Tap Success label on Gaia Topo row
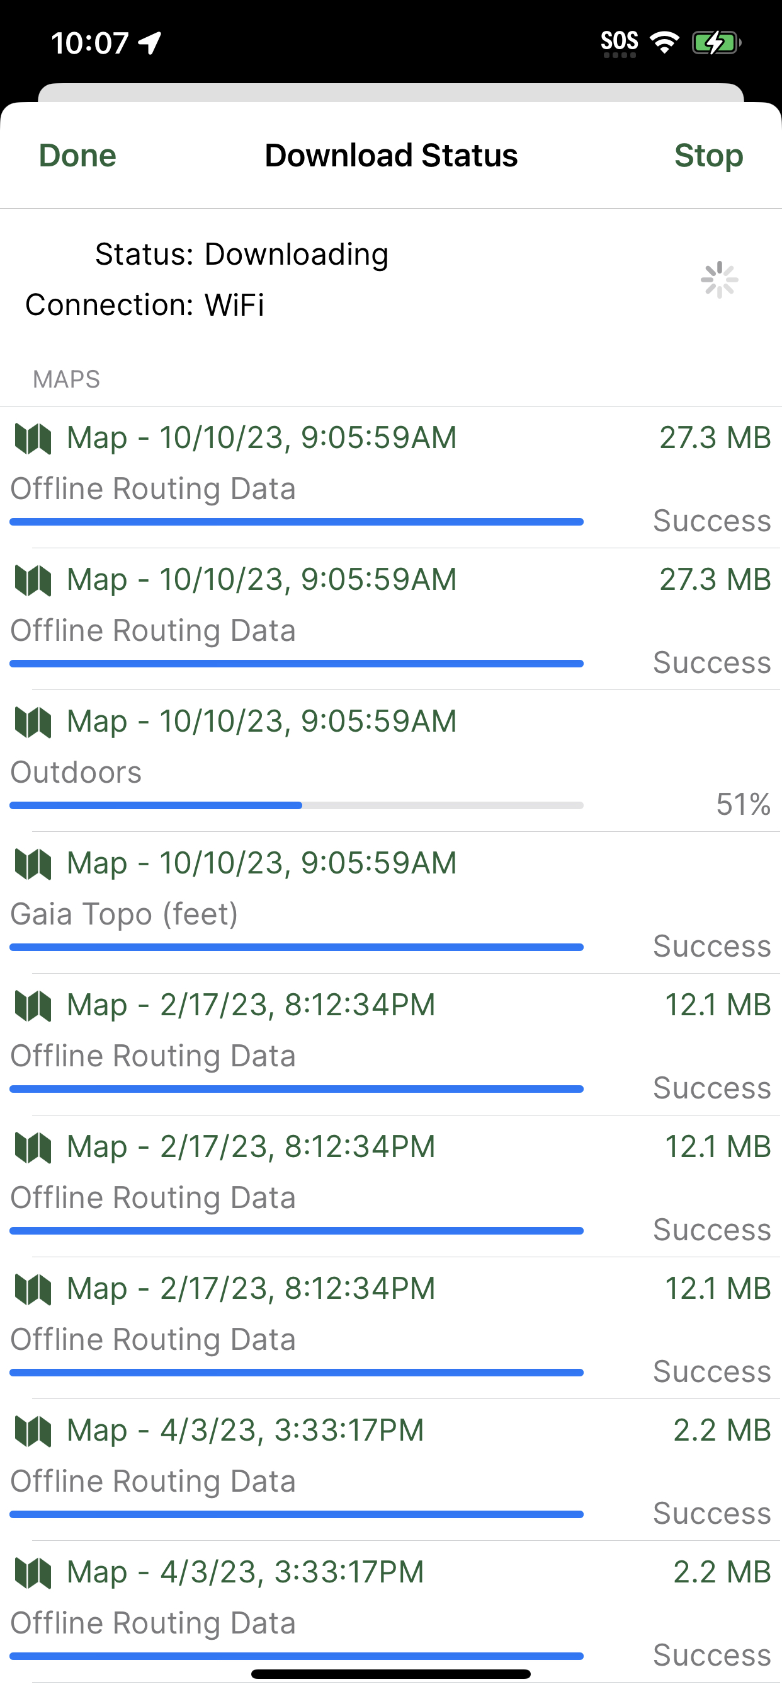Screen dimensions: 782x1694 [x=711, y=947]
